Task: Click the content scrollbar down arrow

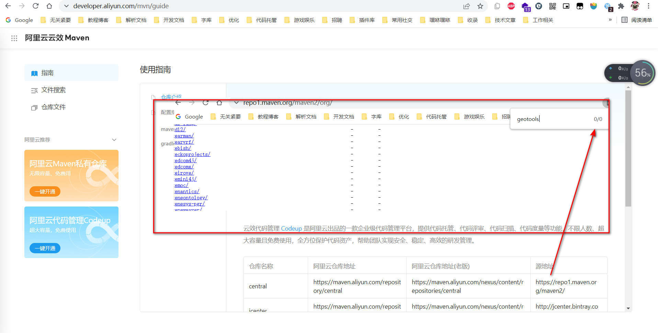Action: pyautogui.click(x=628, y=309)
